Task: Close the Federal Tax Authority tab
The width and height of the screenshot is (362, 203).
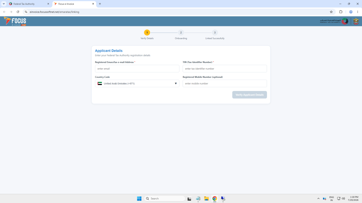Action: click(48, 4)
